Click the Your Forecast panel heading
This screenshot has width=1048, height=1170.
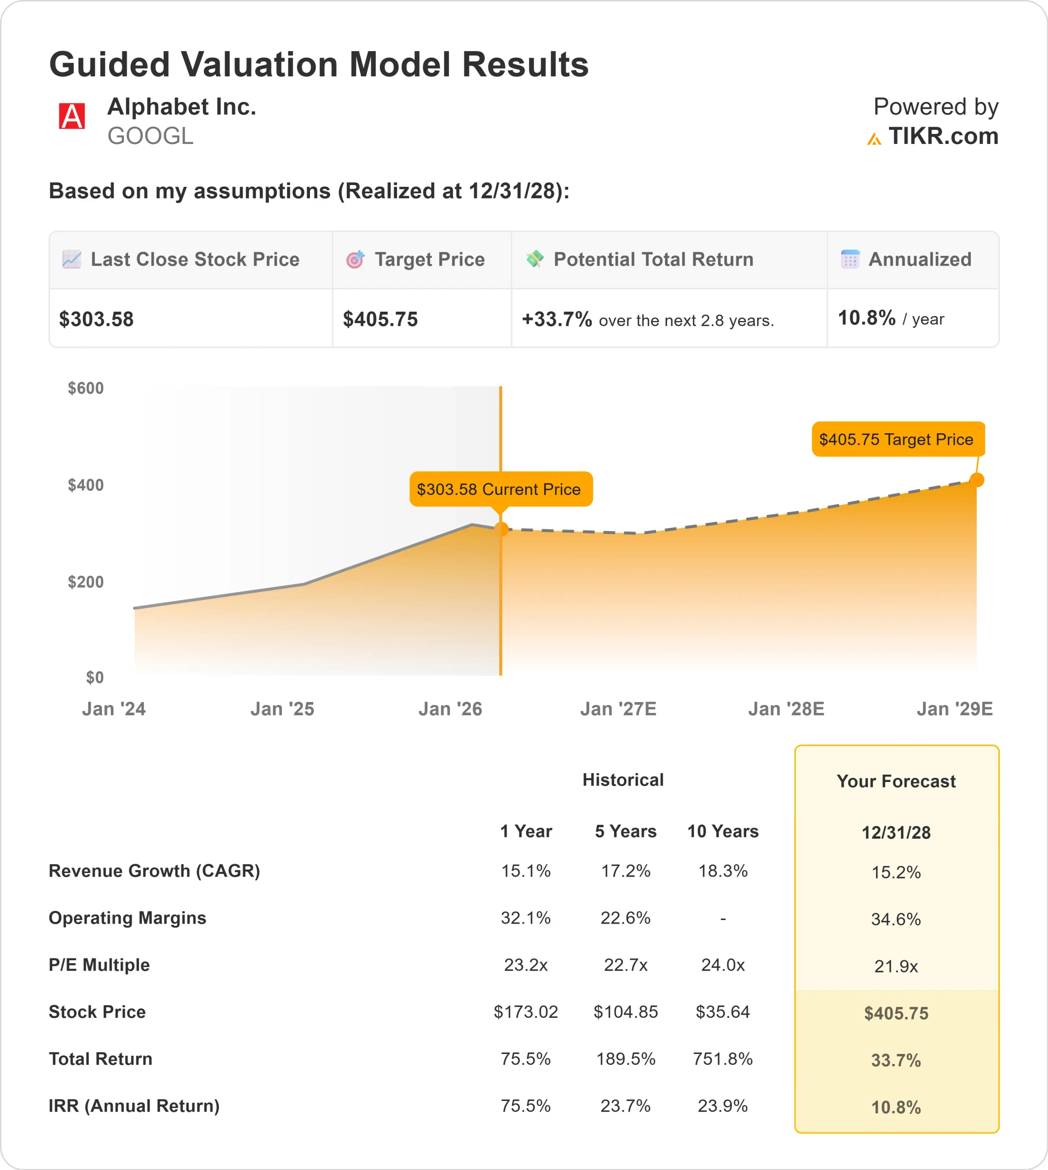(x=896, y=782)
